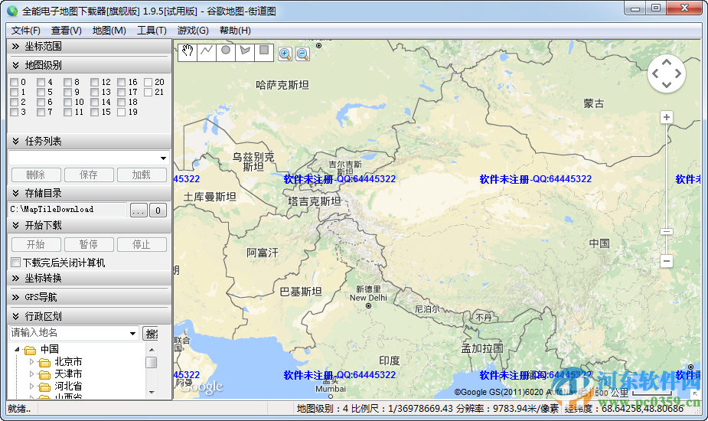Open the 地图(M) menu
Image resolution: width=708 pixels, height=421 pixels.
click(109, 31)
